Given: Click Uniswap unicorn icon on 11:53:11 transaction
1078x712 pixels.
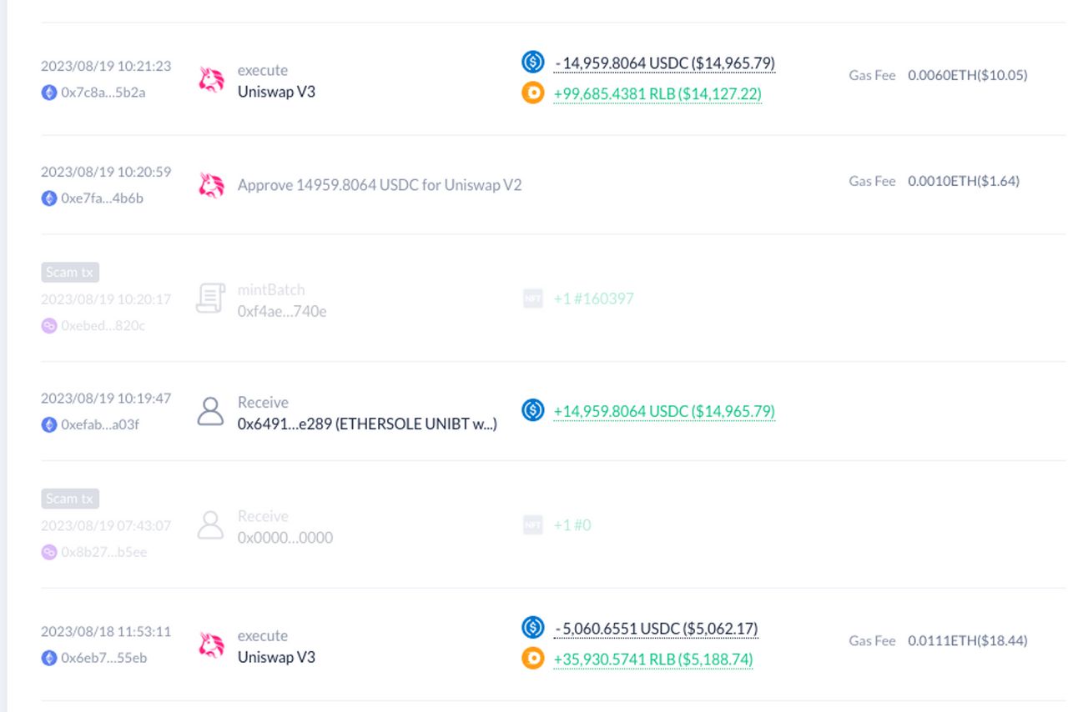Looking at the screenshot, I should click(212, 645).
